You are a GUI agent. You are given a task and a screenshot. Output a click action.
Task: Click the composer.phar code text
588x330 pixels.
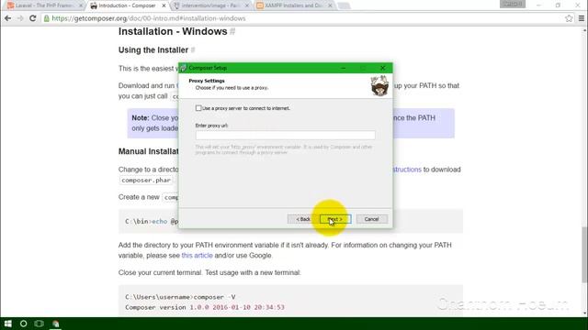point(146,181)
